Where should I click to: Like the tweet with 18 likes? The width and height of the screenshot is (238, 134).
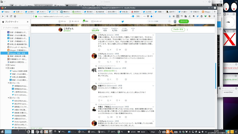coord(117,50)
